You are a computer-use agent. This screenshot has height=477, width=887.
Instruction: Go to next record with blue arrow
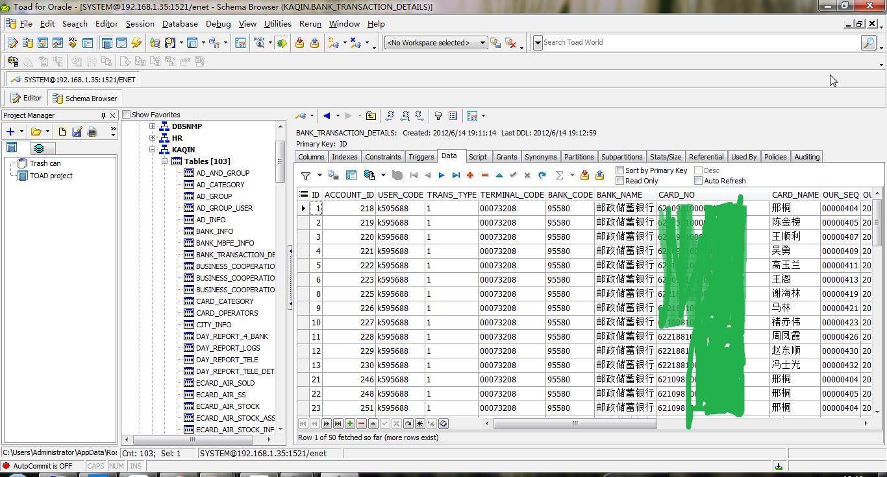click(442, 176)
